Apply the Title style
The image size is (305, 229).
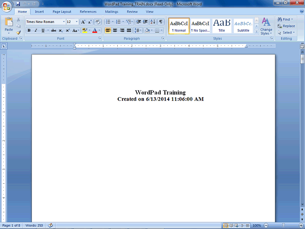[x=222, y=26]
